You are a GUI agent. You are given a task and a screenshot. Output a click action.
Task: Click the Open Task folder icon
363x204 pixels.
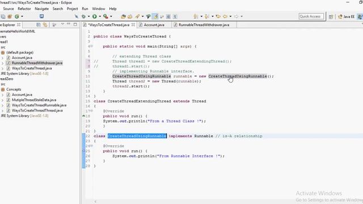[130, 16]
